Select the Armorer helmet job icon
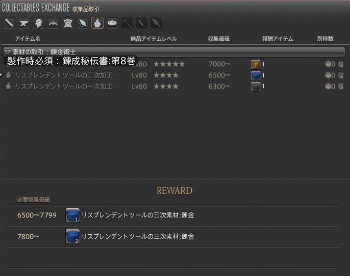 point(39,23)
